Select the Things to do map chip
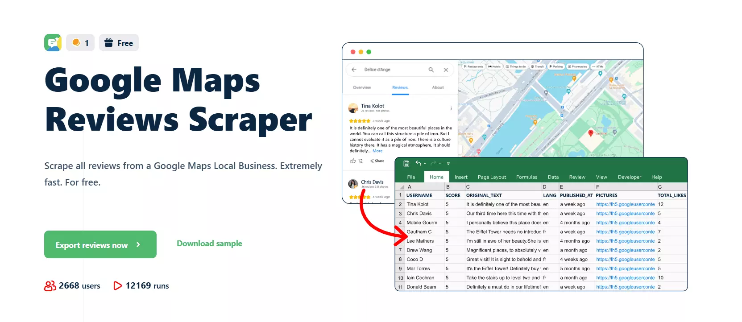This screenshot has width=742, height=322. coord(516,66)
